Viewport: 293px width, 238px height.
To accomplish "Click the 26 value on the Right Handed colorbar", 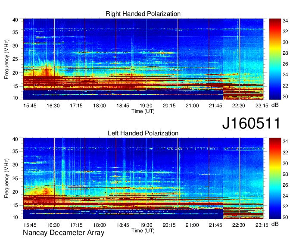I will (285, 64).
